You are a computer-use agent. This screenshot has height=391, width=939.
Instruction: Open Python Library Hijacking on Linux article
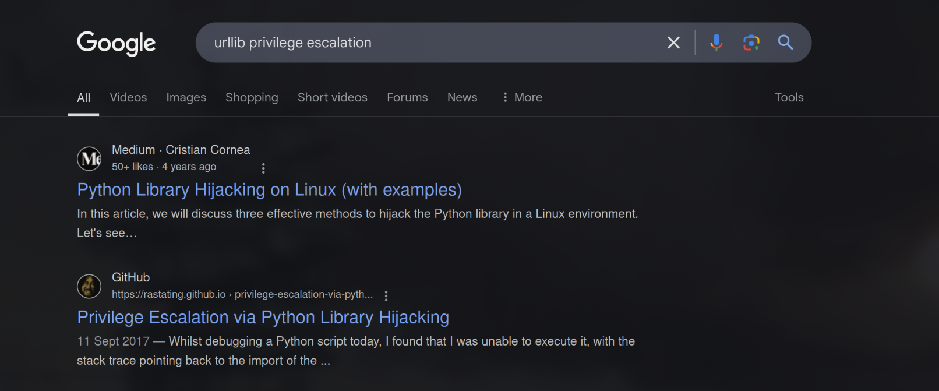[x=269, y=190]
